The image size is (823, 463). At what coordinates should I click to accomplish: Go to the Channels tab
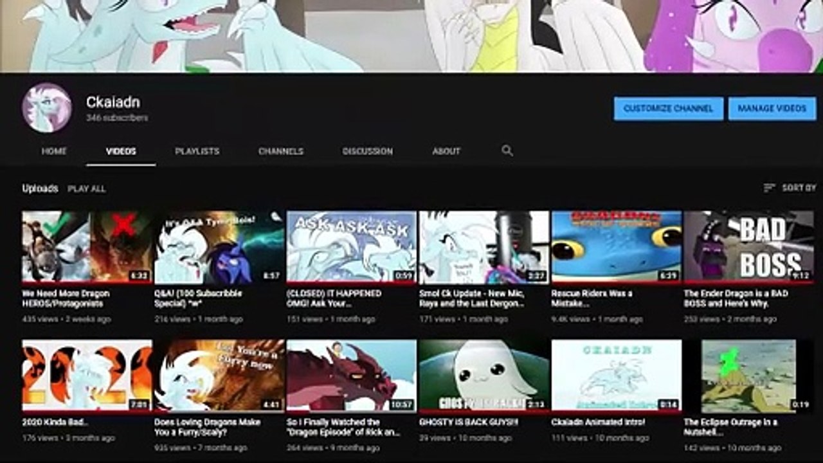pyautogui.click(x=281, y=151)
